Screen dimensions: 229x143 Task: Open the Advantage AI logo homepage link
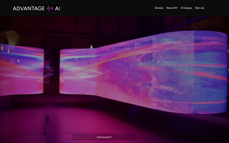tap(36, 8)
